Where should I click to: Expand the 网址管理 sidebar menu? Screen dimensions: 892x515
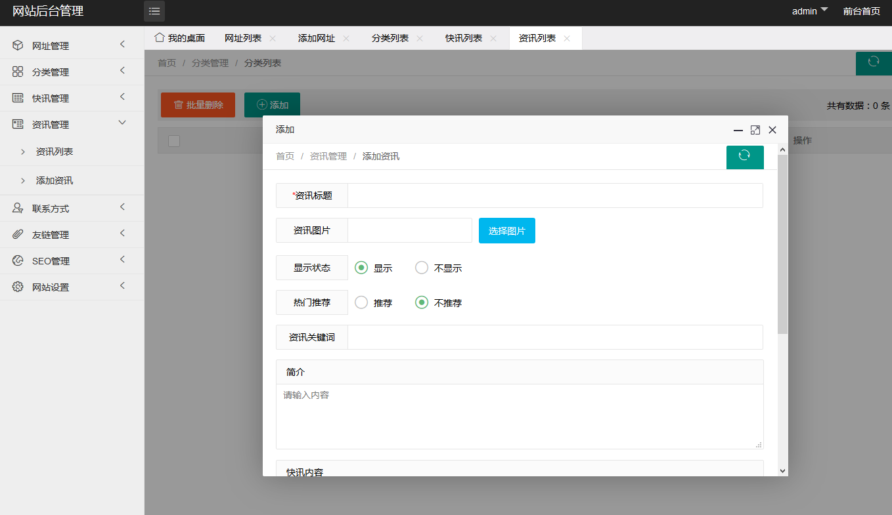71,45
